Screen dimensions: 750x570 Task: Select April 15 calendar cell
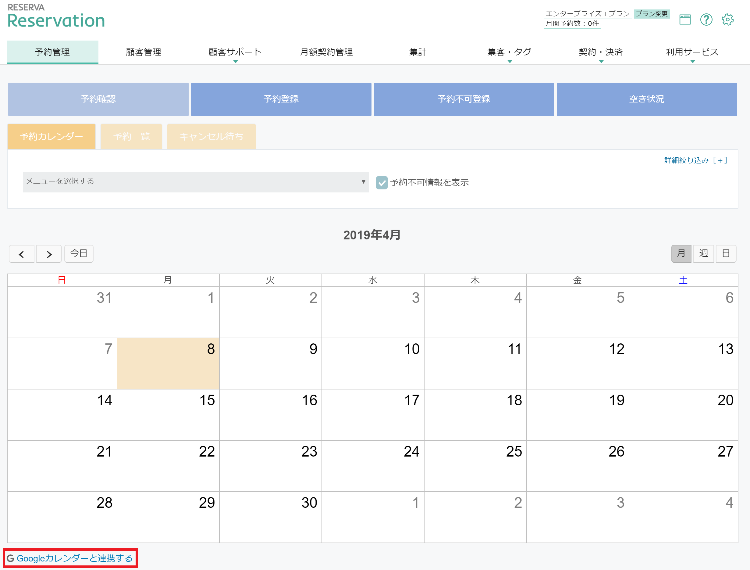[x=168, y=414]
